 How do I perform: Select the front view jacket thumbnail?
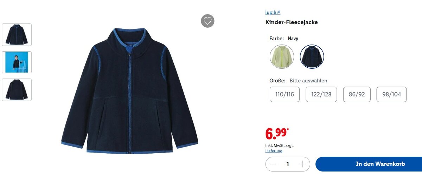click(x=17, y=35)
